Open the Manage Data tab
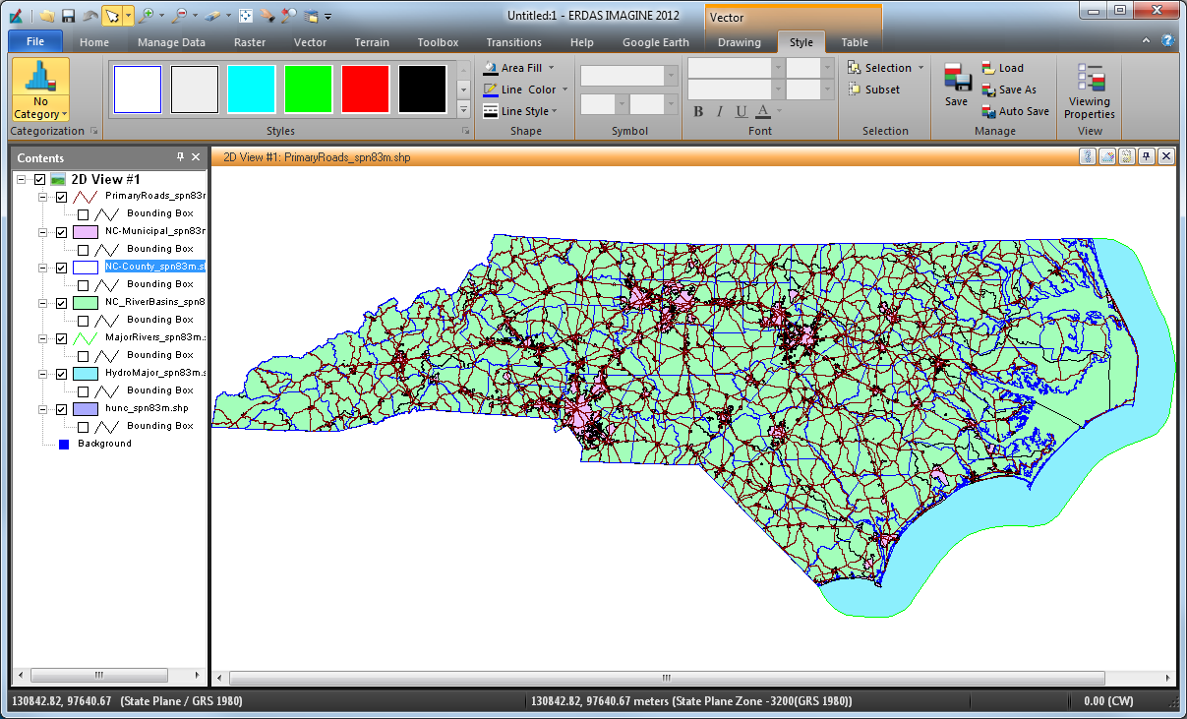The width and height of the screenshot is (1187, 719). pos(171,42)
